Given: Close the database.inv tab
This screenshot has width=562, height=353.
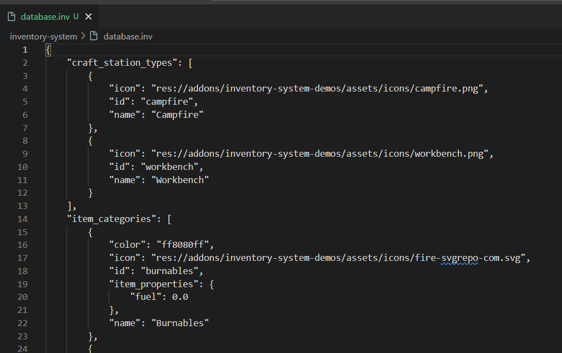Looking at the screenshot, I should (x=88, y=16).
